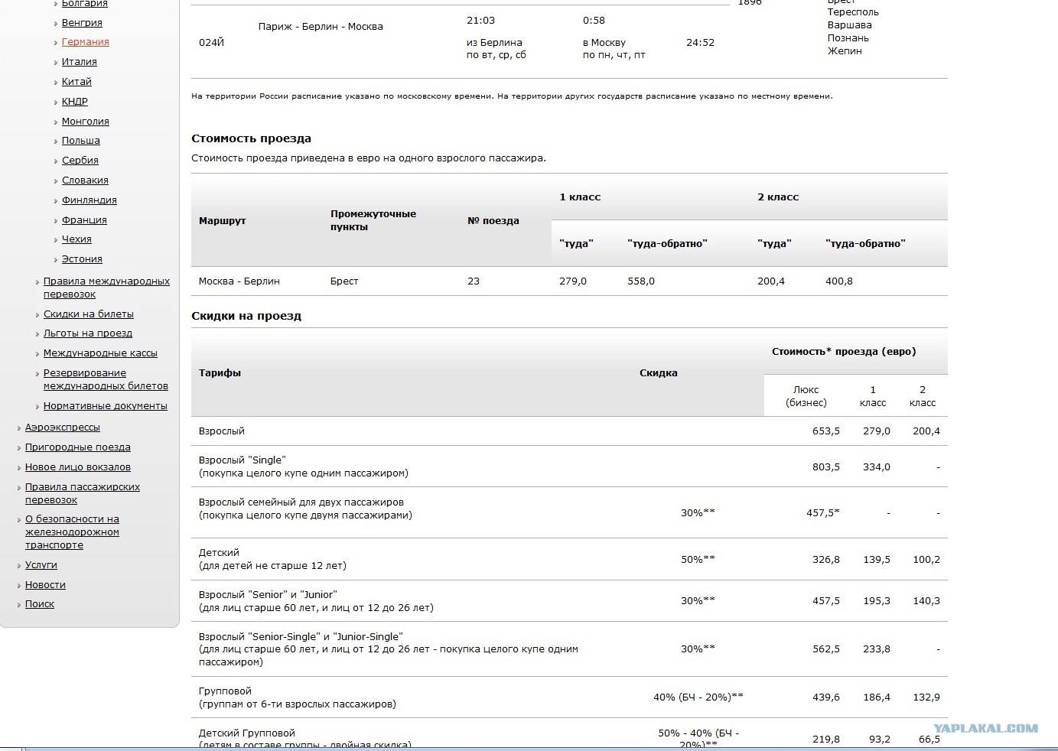1058x751 pixels.
Task: Open Резервирование международных билетов page
Action: coord(106,379)
